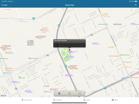Select the IL FORNAIO restaurant marker
139x104 pixels.
[x=6, y=68]
